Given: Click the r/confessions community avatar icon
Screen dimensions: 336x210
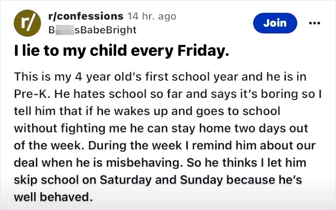Looking at the screenshot, I should pos(26,23).
